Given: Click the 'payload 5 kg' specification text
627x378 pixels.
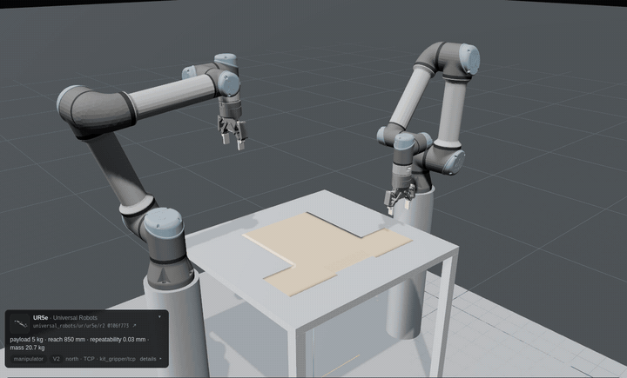Looking at the screenshot, I should pyautogui.click(x=26, y=340).
